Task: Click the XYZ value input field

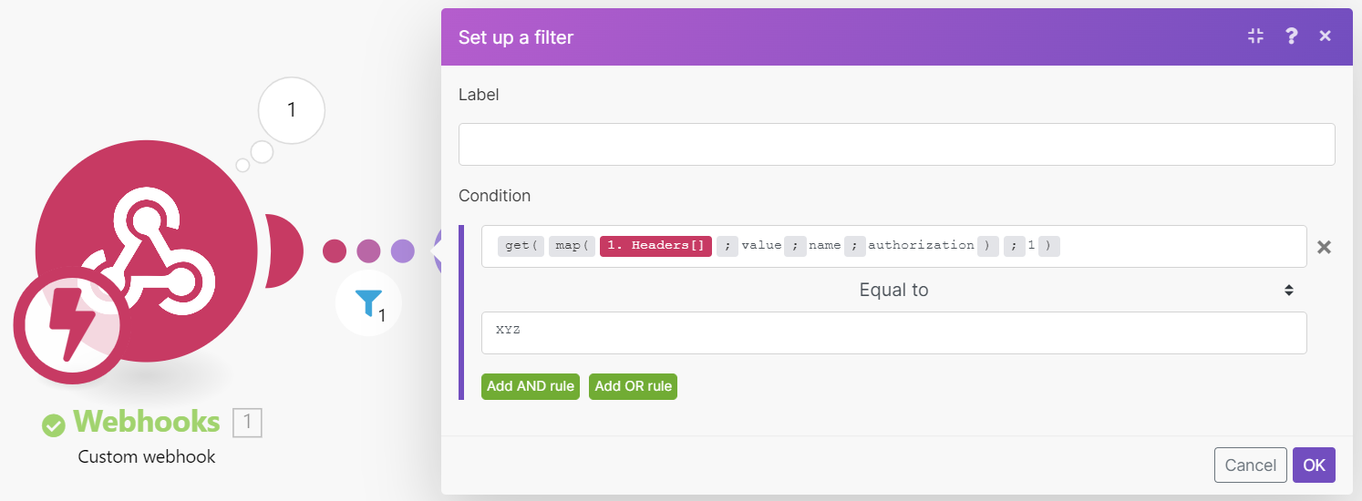Action: pyautogui.click(x=893, y=332)
